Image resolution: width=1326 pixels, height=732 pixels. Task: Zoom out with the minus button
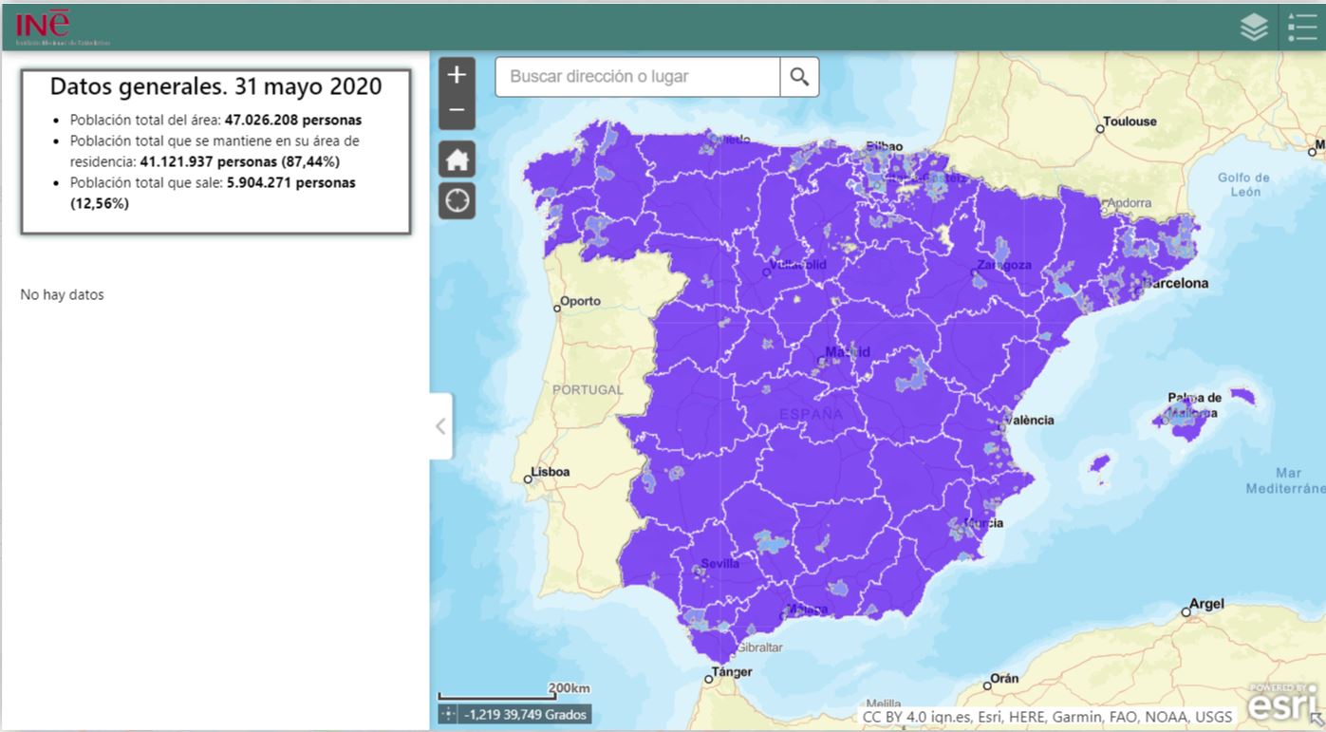[457, 111]
